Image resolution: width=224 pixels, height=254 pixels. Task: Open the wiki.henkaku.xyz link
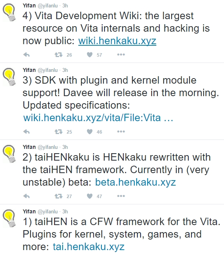point(117,41)
